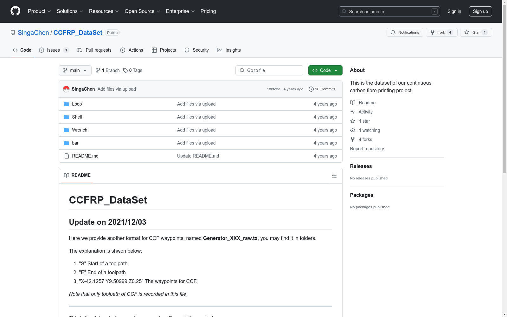
Task: Expand the Enterprise menu
Action: point(180,11)
